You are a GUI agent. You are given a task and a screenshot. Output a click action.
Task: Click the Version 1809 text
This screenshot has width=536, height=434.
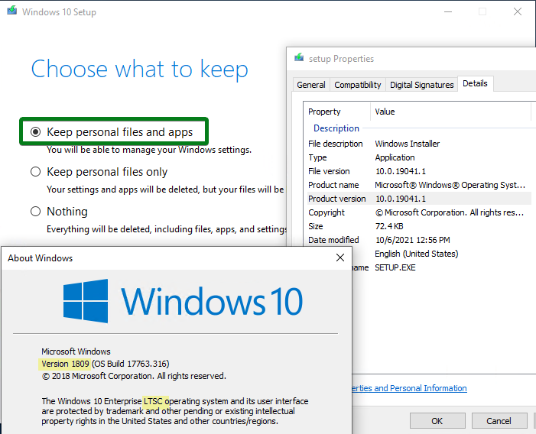[65, 364]
